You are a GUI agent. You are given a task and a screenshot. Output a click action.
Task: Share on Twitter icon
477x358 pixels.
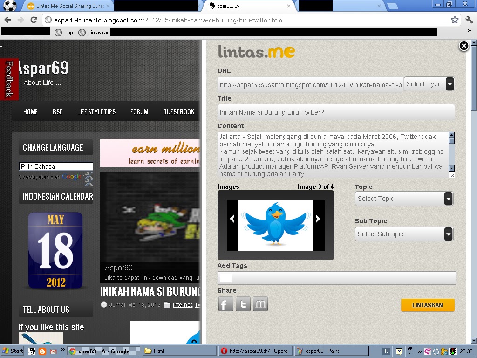pyautogui.click(x=243, y=304)
